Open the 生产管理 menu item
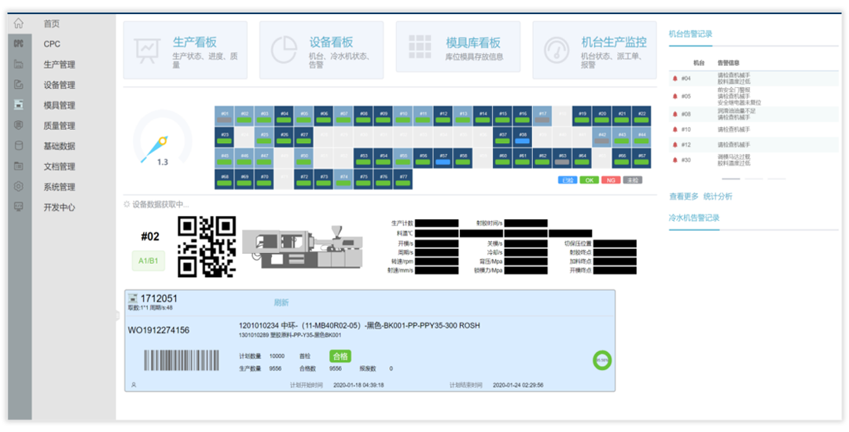 (59, 64)
